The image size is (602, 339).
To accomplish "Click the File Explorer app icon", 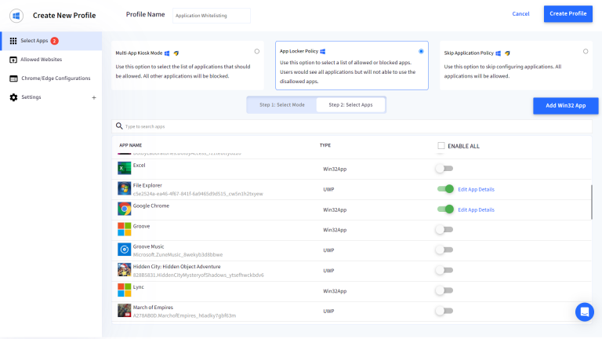I will (x=124, y=188).
